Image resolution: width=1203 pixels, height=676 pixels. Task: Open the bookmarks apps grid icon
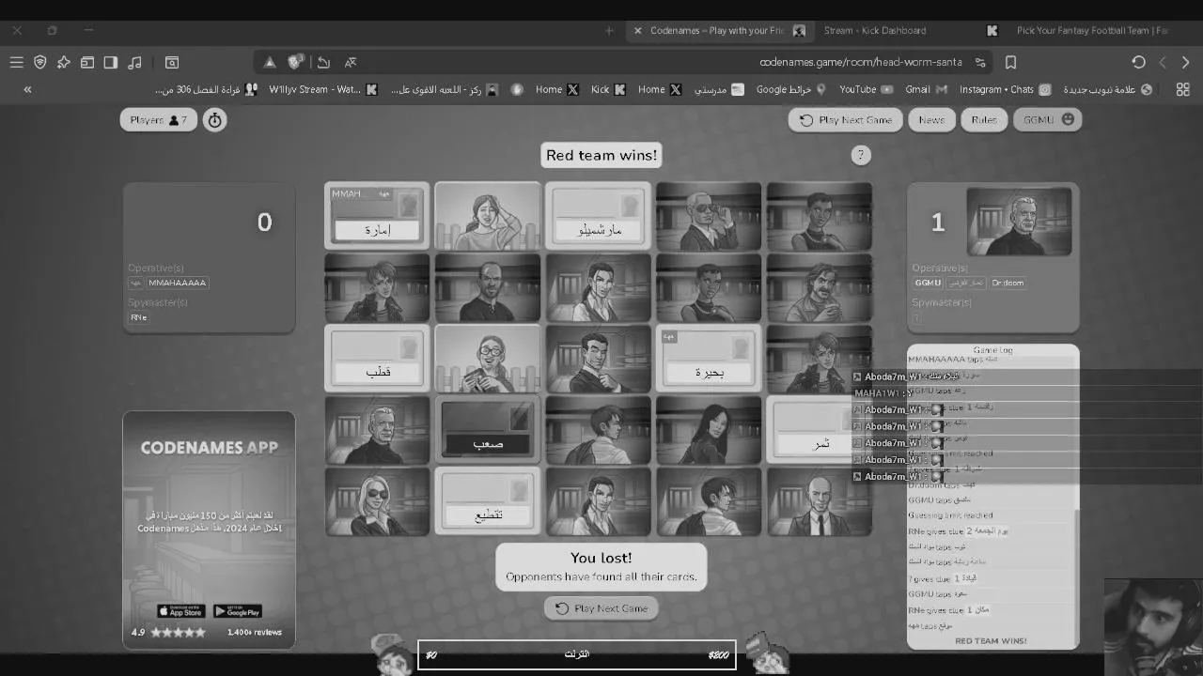pos(1183,89)
